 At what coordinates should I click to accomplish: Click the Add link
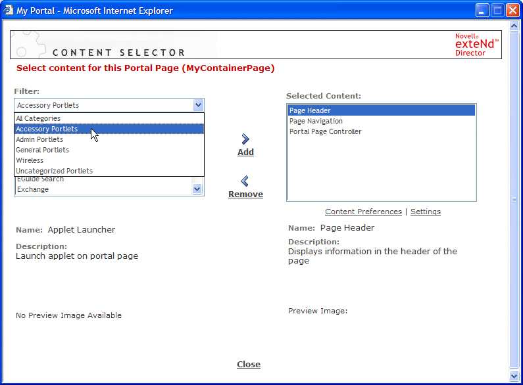(x=245, y=152)
